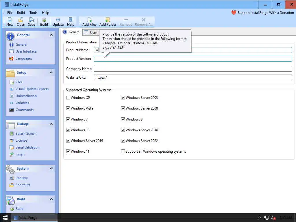
Task: Collapse the Dialogs sidebar group
Action: (51, 124)
